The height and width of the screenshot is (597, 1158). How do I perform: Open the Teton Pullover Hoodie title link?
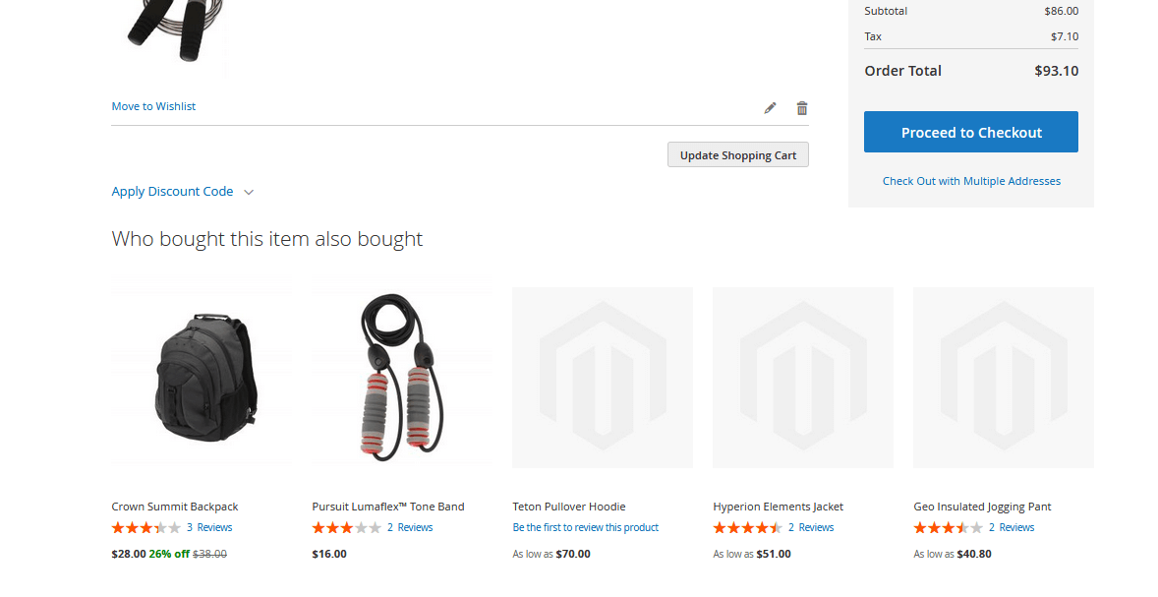(569, 507)
